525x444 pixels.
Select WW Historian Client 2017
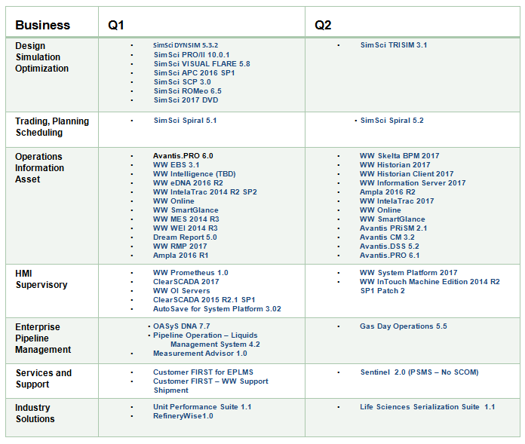[407, 173]
